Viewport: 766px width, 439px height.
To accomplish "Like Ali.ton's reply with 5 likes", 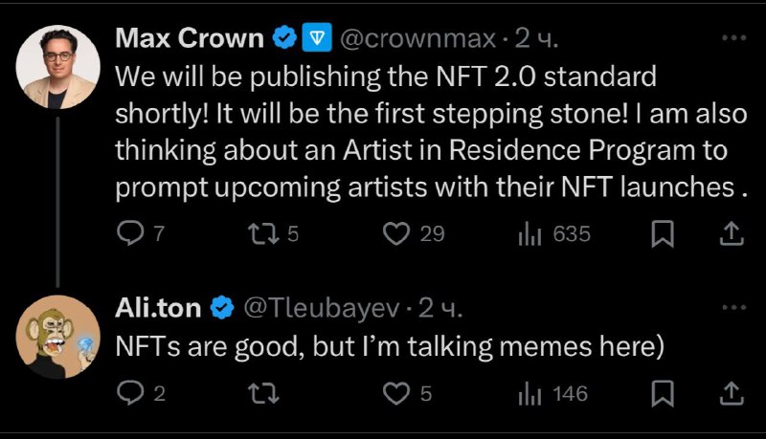I will click(x=396, y=394).
